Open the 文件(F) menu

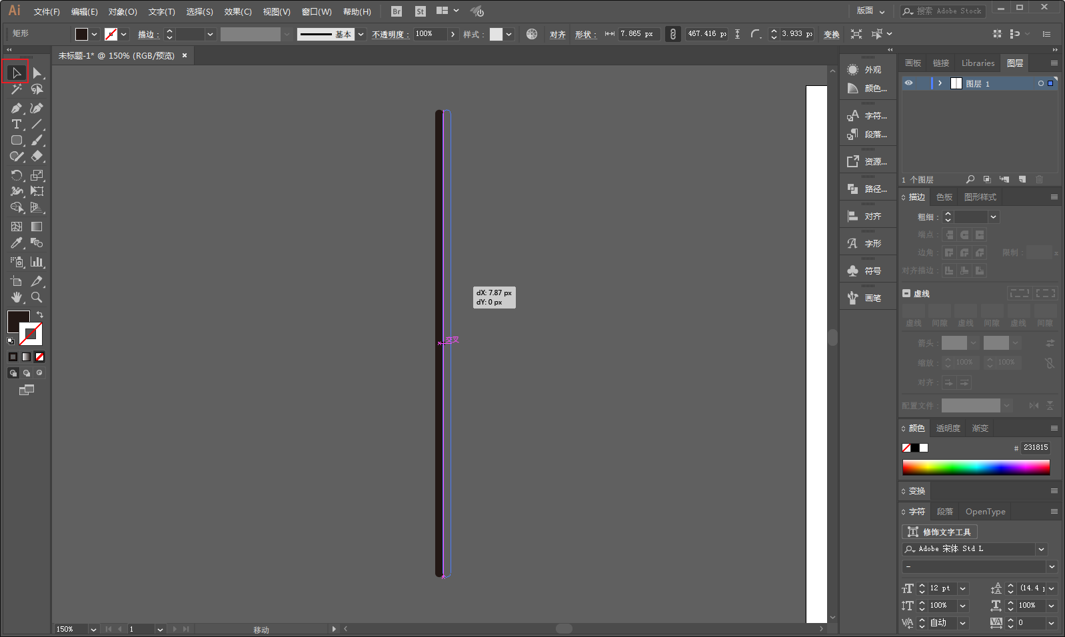pyautogui.click(x=47, y=12)
